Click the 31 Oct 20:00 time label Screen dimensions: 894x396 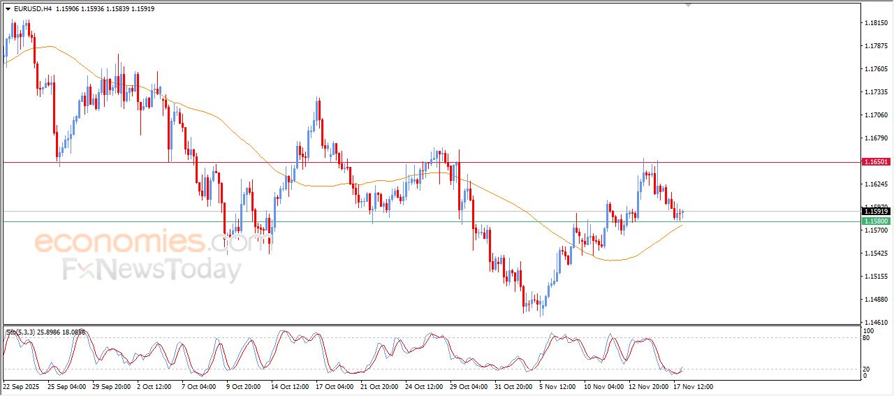pos(513,386)
